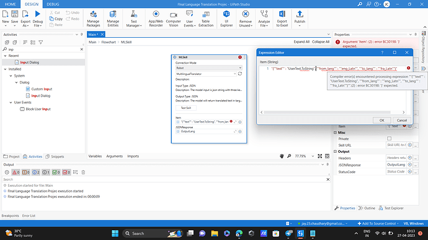428x240 pixels.
Task: Open the Windows Start menu
Action: pyautogui.click(x=115, y=233)
